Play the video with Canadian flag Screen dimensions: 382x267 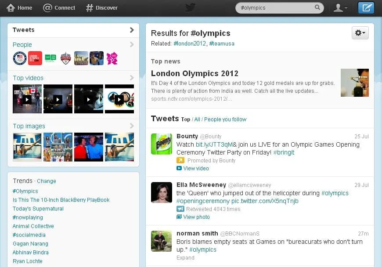(27, 99)
